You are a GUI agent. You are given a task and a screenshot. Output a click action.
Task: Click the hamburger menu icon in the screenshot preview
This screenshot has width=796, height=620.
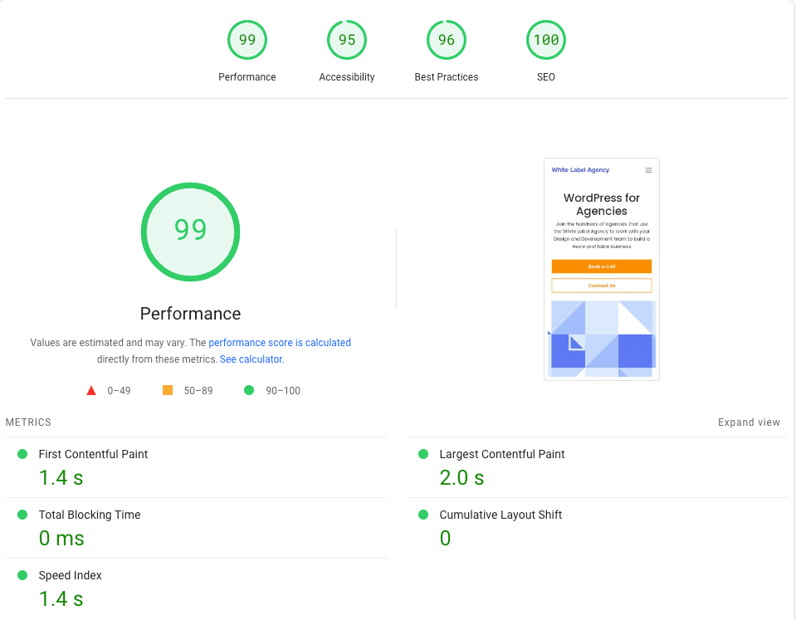(x=648, y=170)
